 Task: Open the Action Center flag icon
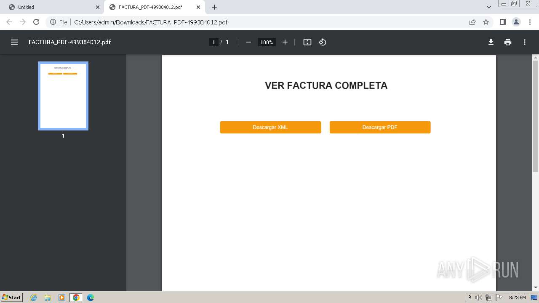[x=499, y=298]
